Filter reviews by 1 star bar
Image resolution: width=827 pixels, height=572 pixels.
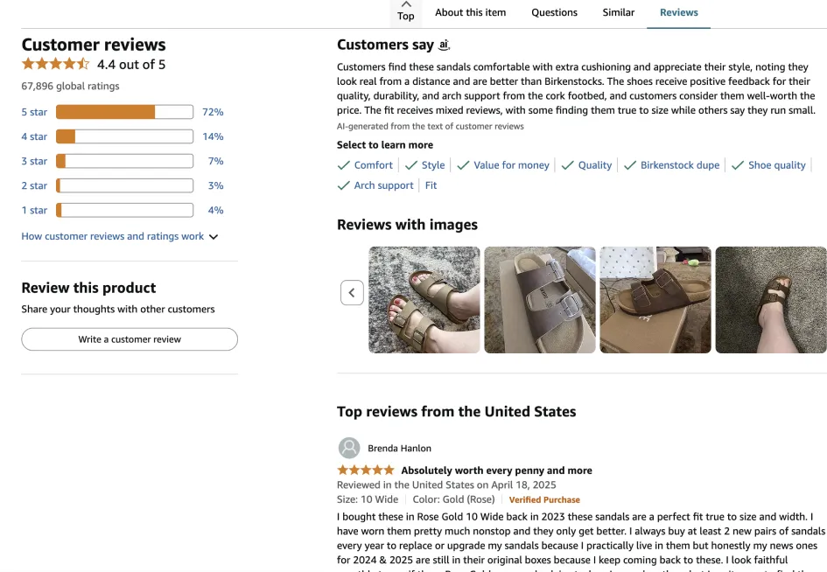pyautogui.click(x=124, y=210)
